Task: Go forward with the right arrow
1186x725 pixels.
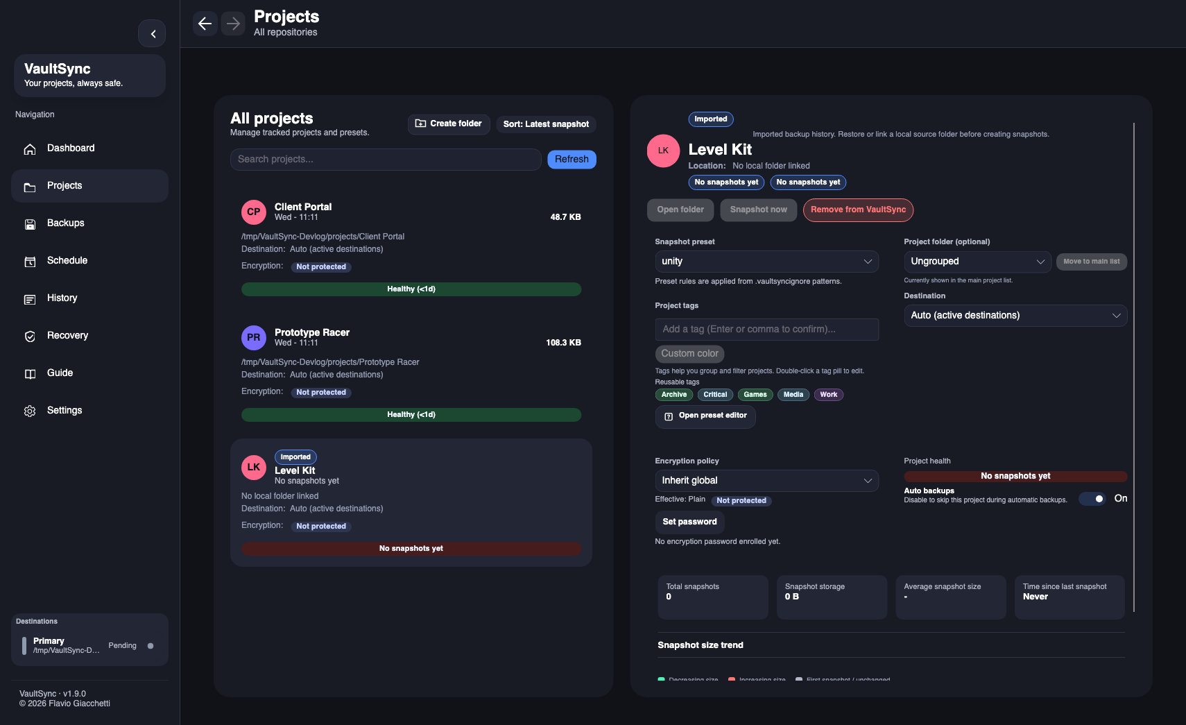Action: coord(233,24)
